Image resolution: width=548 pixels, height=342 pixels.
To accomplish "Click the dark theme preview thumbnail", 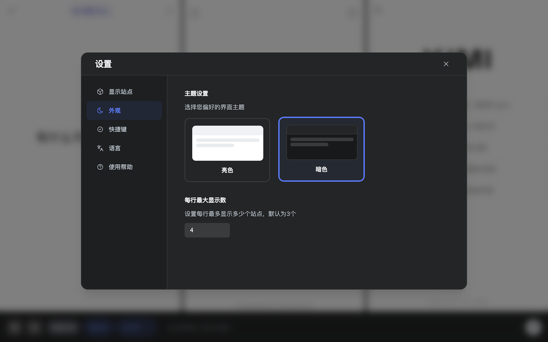I will coord(321,142).
